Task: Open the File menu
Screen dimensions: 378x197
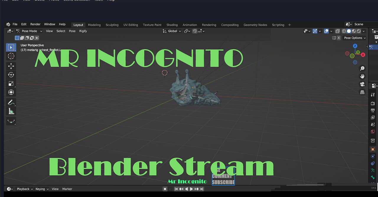Action: pyautogui.click(x=15, y=24)
